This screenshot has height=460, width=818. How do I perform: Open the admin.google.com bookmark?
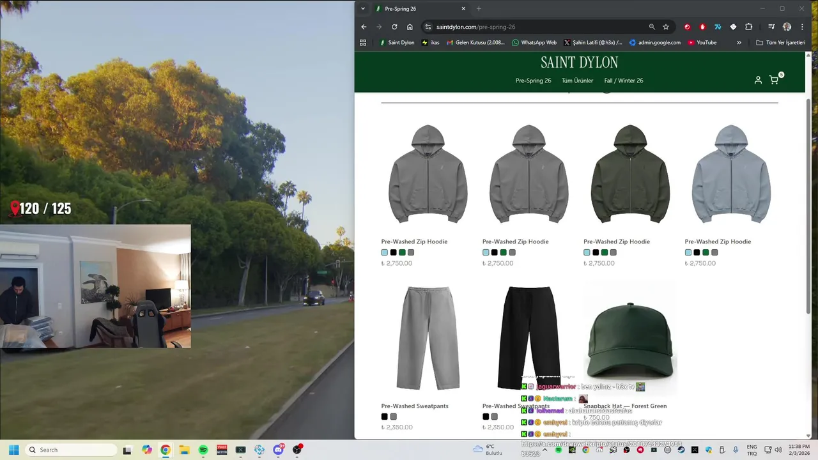[655, 43]
